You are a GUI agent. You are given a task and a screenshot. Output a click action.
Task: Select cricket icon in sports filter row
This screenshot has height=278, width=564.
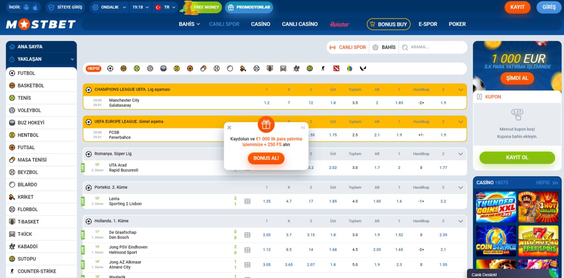[x=243, y=69]
